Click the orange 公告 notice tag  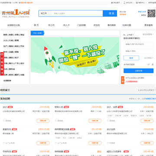click(123, 80)
